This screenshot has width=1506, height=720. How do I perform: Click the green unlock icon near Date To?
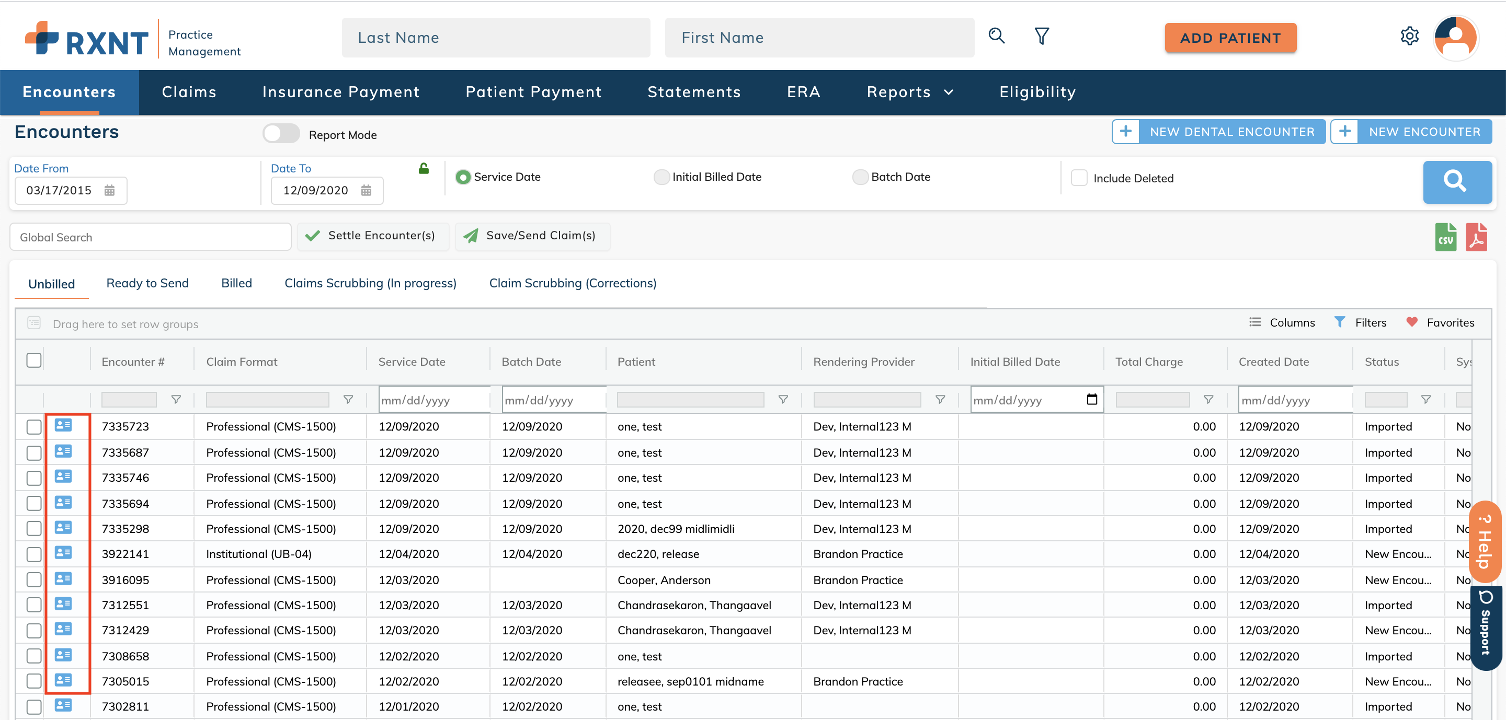[424, 169]
